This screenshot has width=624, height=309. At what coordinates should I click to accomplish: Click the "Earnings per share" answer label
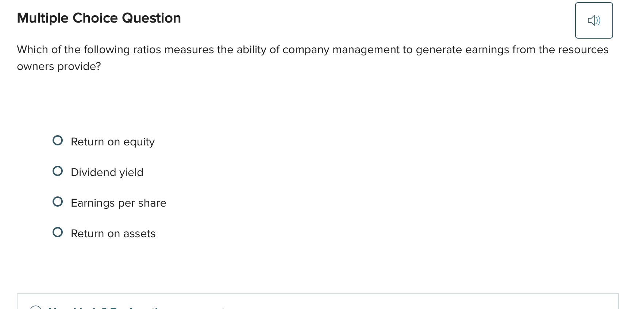pos(118,203)
